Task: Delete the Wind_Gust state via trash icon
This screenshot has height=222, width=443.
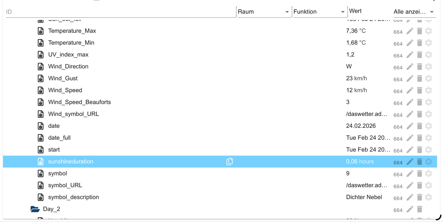Action: click(419, 79)
